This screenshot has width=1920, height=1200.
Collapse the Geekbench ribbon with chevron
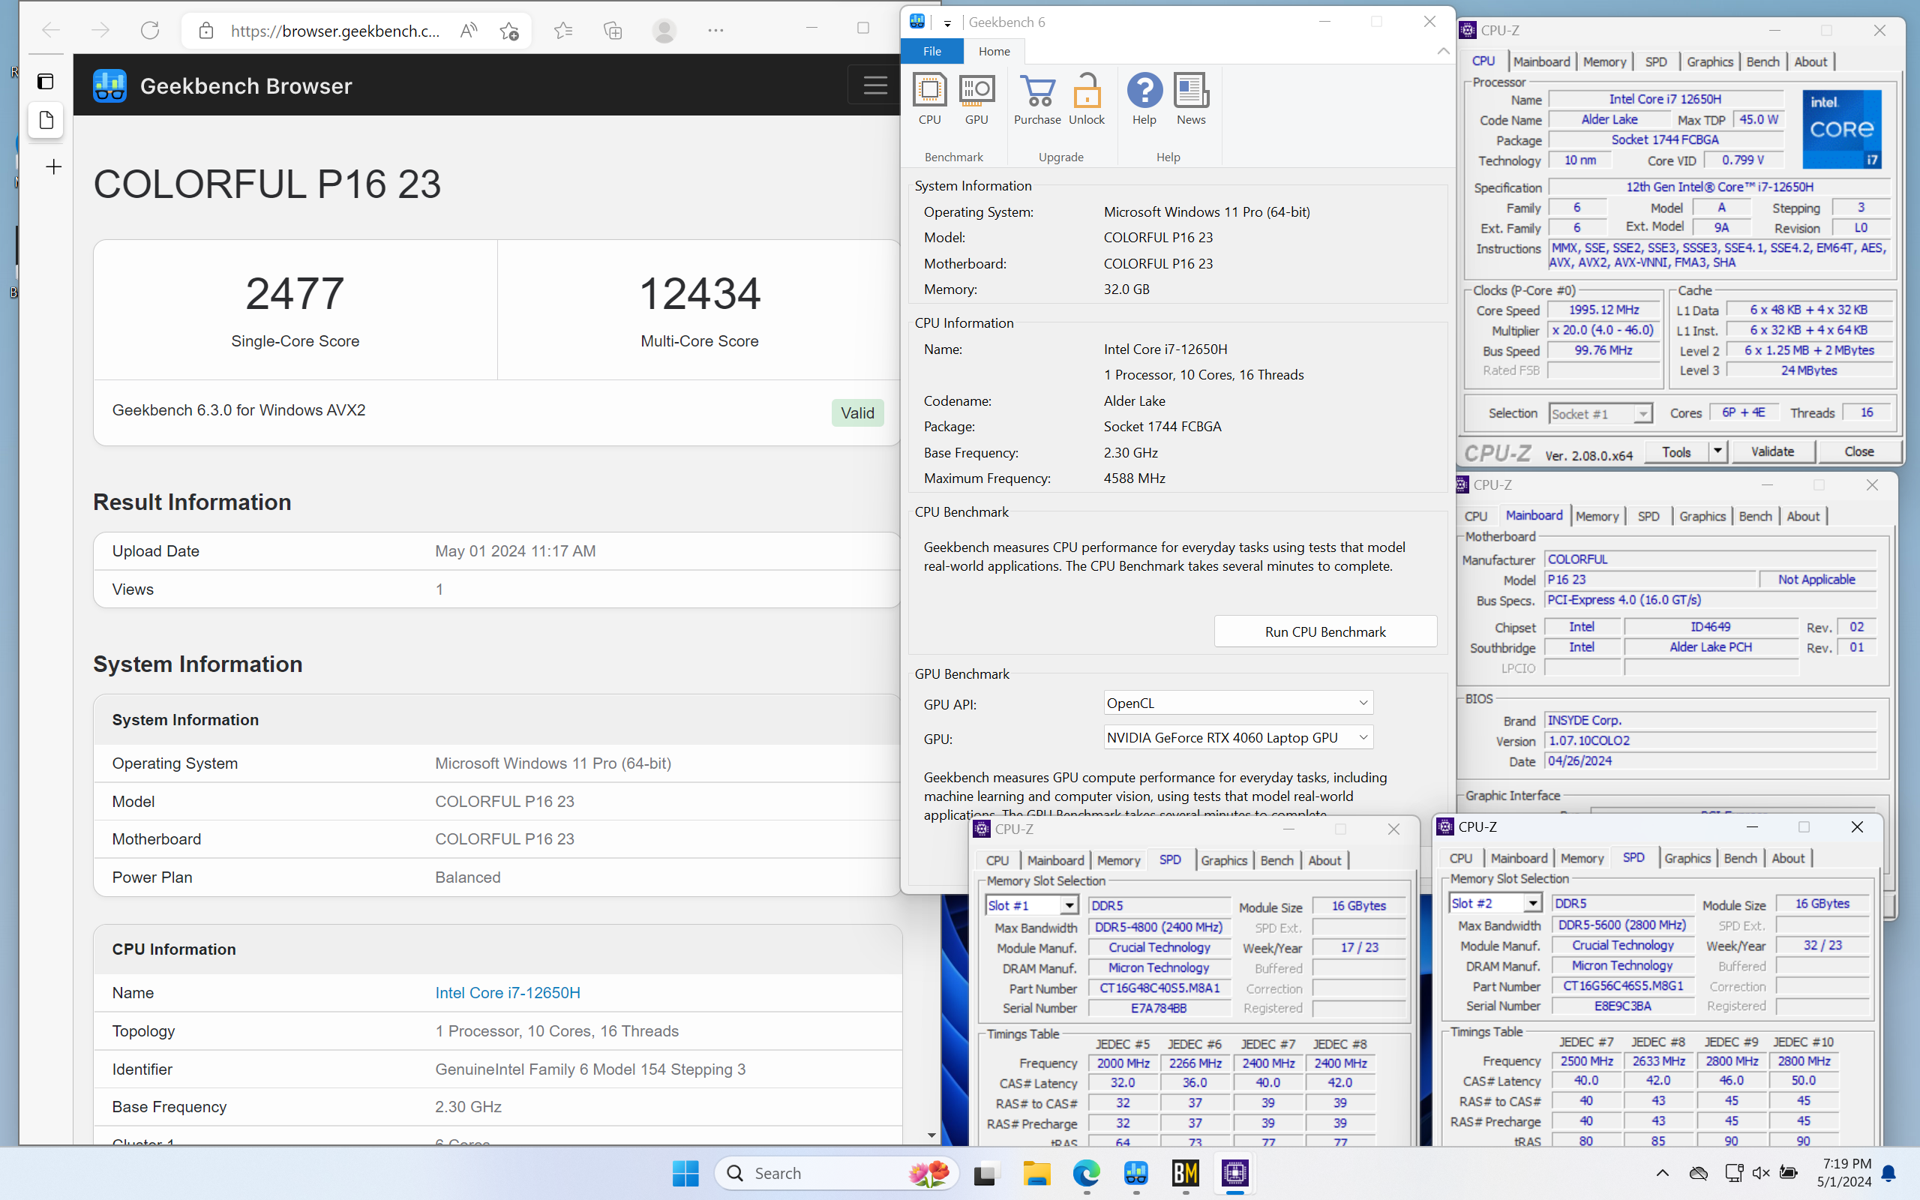1443,51
